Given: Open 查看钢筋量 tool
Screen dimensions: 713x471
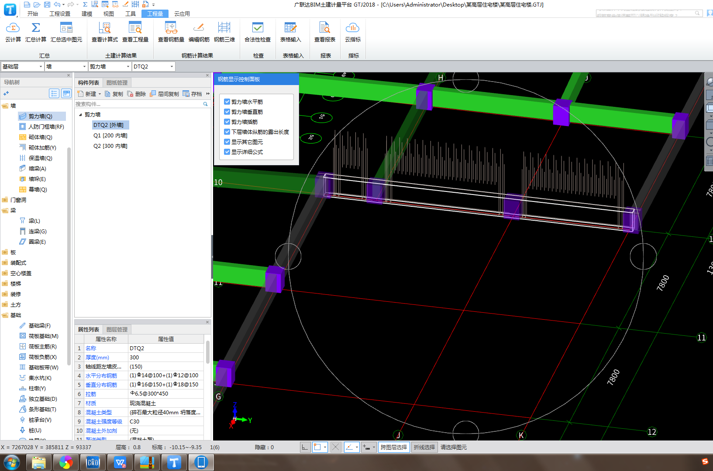Looking at the screenshot, I should pyautogui.click(x=171, y=32).
